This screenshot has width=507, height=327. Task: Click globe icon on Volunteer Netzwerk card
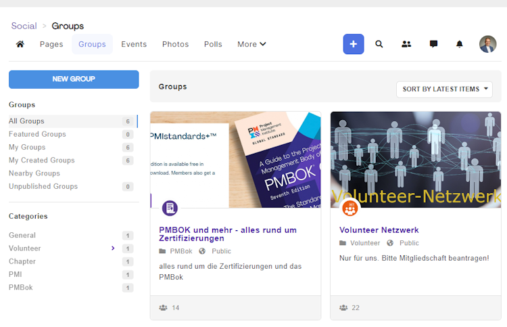pyautogui.click(x=390, y=243)
